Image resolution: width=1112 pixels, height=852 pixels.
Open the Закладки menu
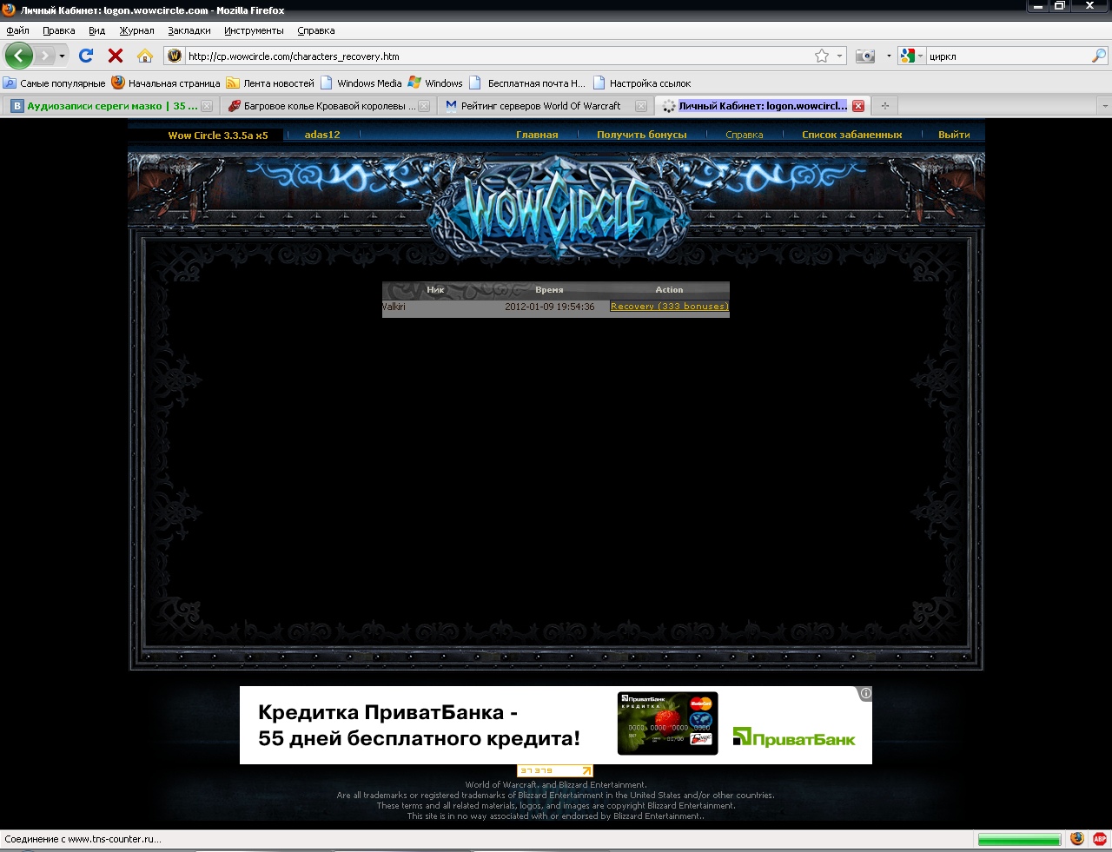coord(189,30)
